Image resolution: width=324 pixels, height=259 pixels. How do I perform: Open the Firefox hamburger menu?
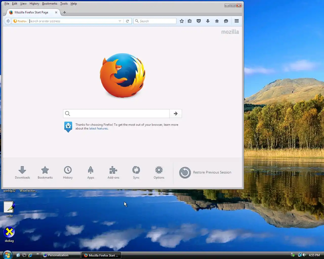click(237, 21)
